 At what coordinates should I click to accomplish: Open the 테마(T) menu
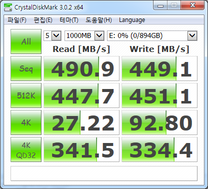click(x=69, y=20)
